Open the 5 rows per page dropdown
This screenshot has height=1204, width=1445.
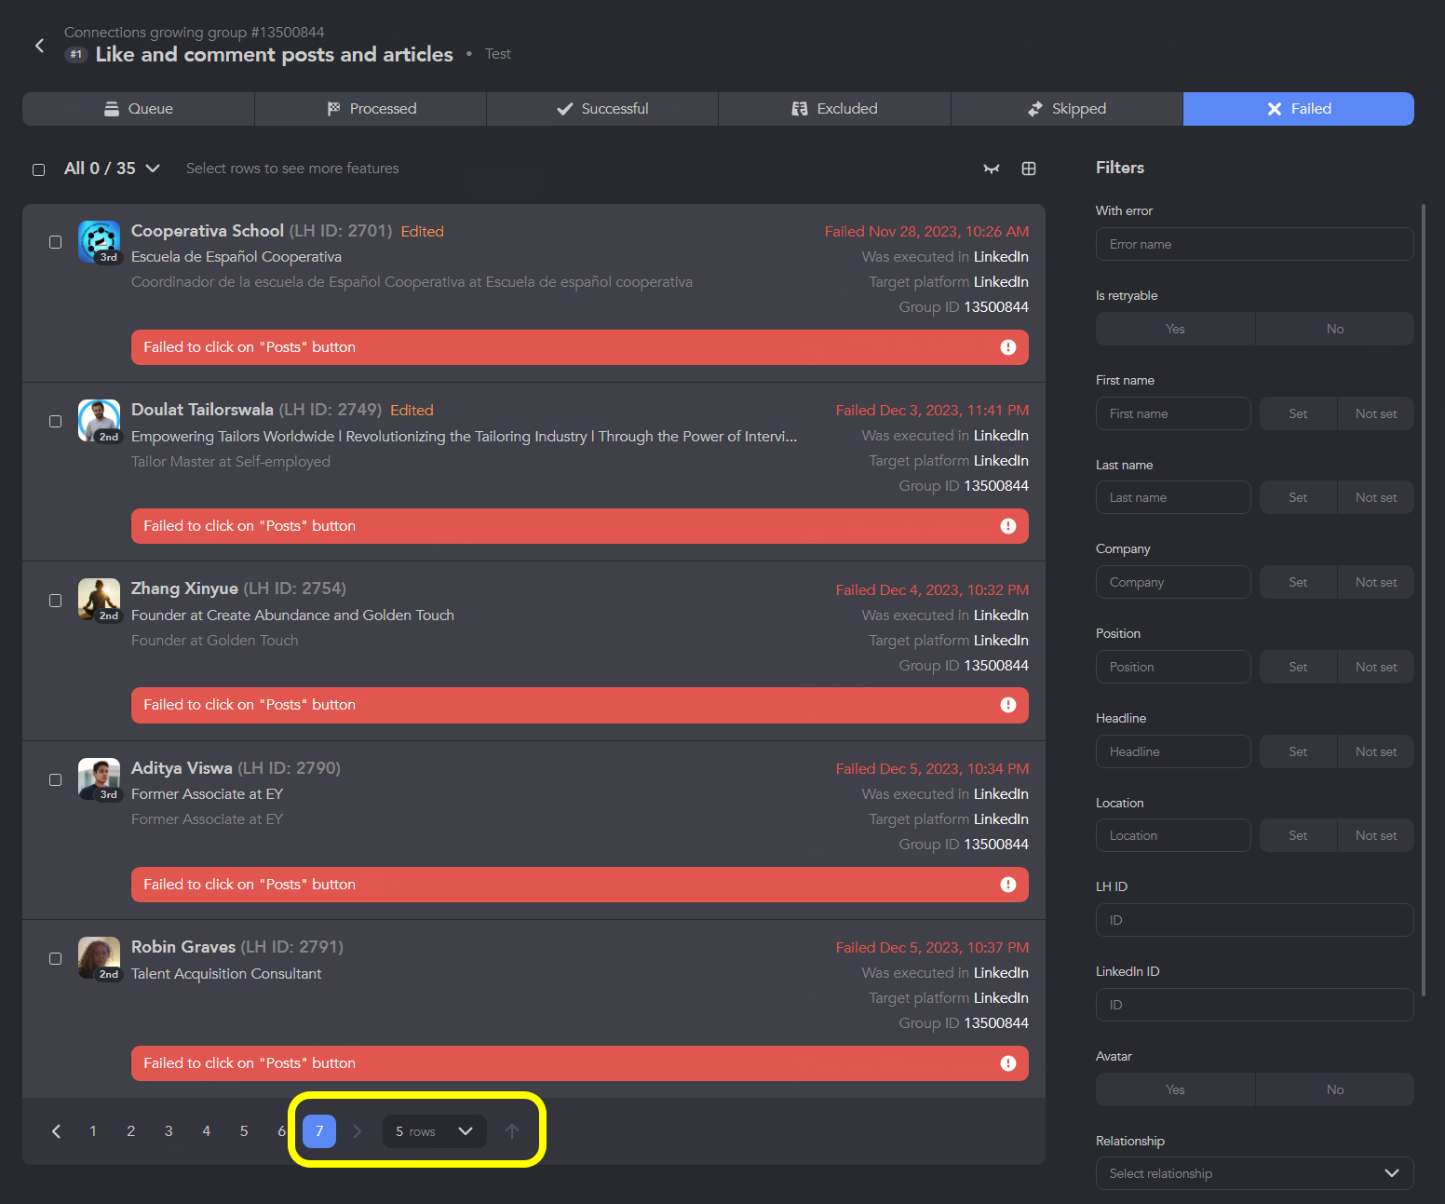[x=434, y=1131]
